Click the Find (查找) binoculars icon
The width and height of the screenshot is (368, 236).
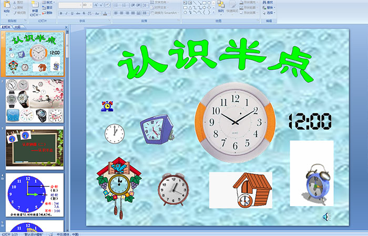coord(264,2)
